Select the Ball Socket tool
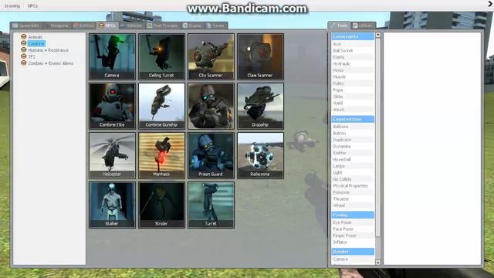 (353, 50)
